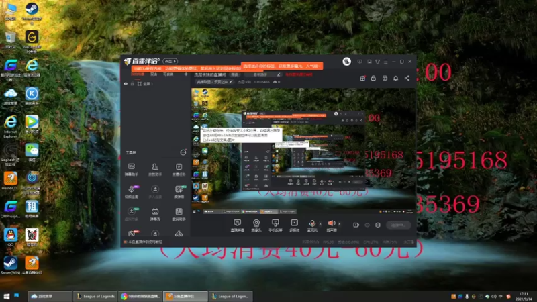The height and width of the screenshot is (302, 537).
Task: Toggle preview eye icon near settings gear
Action: pos(367,225)
